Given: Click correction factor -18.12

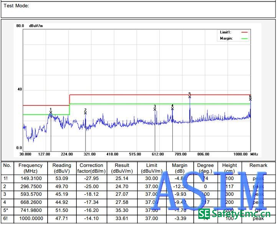Looking at the screenshot, I should point(91,194).
